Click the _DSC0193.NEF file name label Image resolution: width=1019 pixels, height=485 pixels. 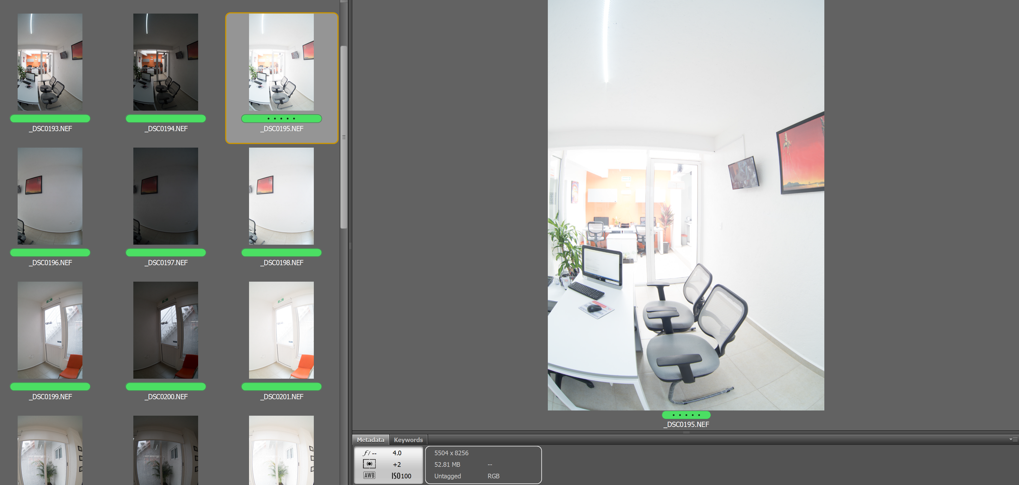tap(50, 129)
